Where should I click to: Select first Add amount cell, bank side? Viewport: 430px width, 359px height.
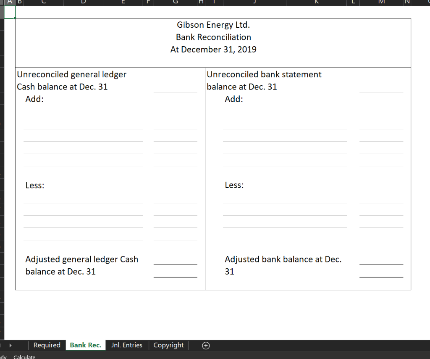pos(381,111)
